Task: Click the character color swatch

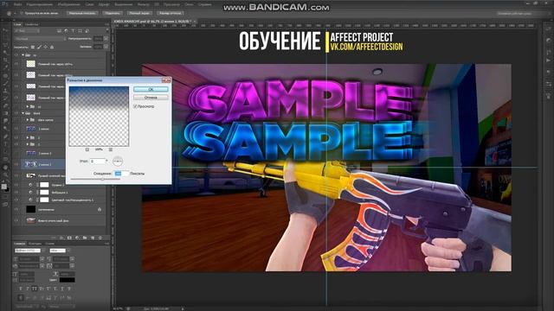Action: pos(68,280)
